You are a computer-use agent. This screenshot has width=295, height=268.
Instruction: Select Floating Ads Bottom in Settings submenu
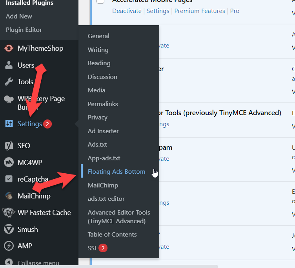[x=116, y=172]
